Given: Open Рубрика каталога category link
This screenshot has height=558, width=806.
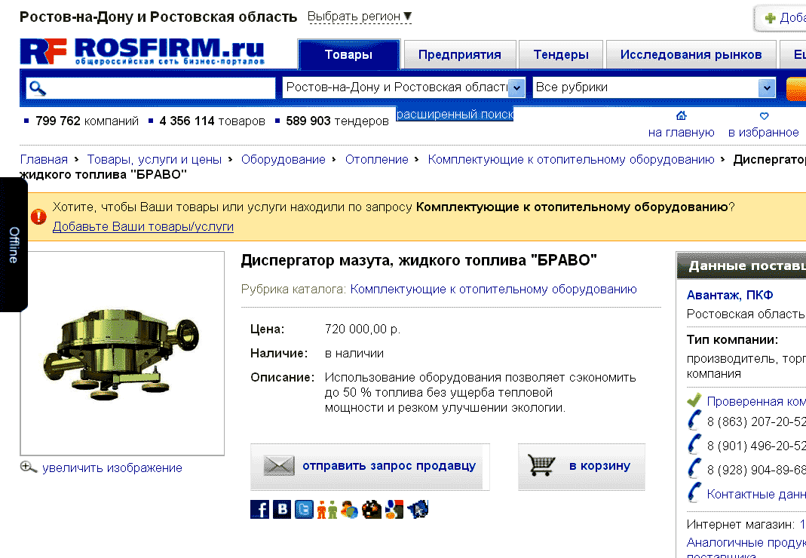Looking at the screenshot, I should pyautogui.click(x=493, y=289).
